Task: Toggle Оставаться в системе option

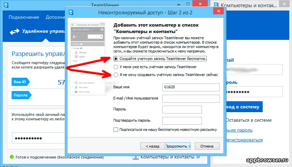Action: pos(249,120)
